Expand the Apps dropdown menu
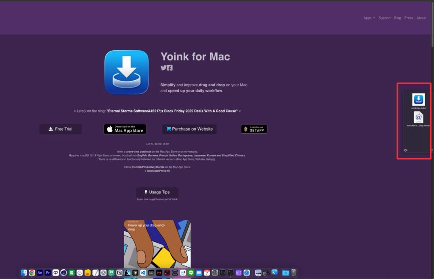 click(x=369, y=18)
